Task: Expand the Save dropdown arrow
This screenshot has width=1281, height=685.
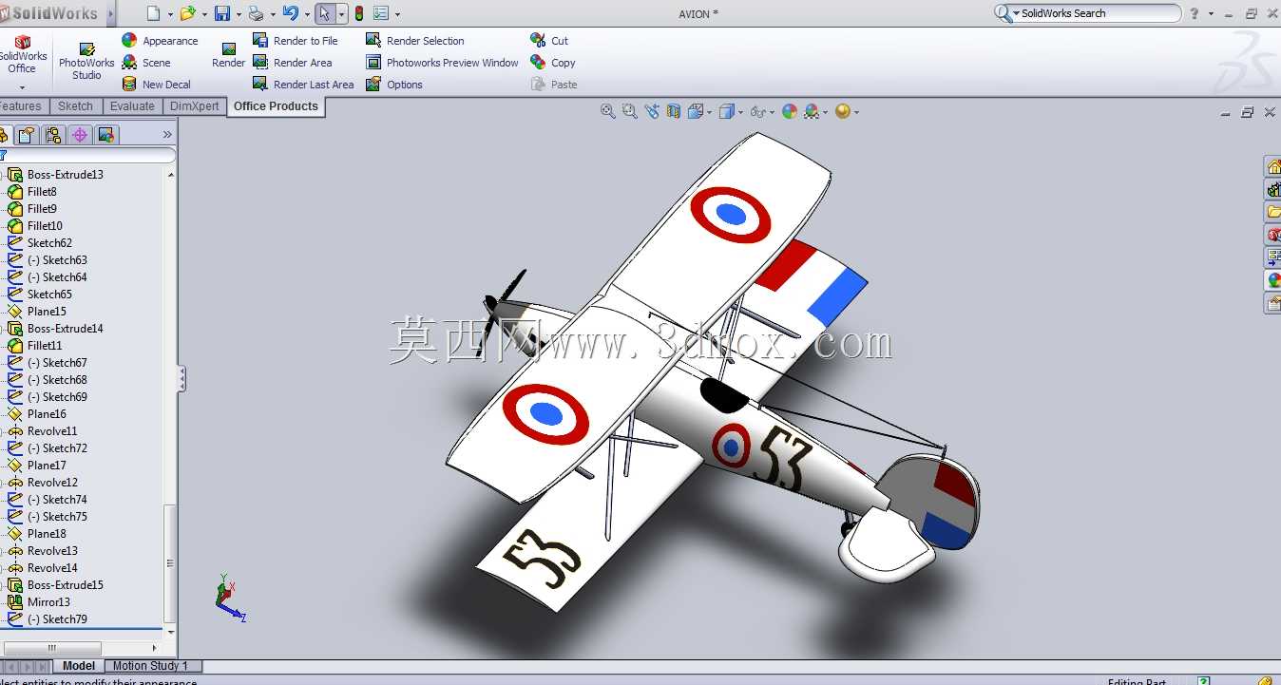Action: tap(239, 14)
